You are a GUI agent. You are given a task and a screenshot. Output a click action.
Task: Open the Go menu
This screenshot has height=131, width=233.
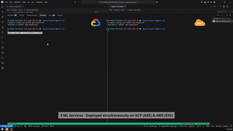pyautogui.click(x=29, y=2)
